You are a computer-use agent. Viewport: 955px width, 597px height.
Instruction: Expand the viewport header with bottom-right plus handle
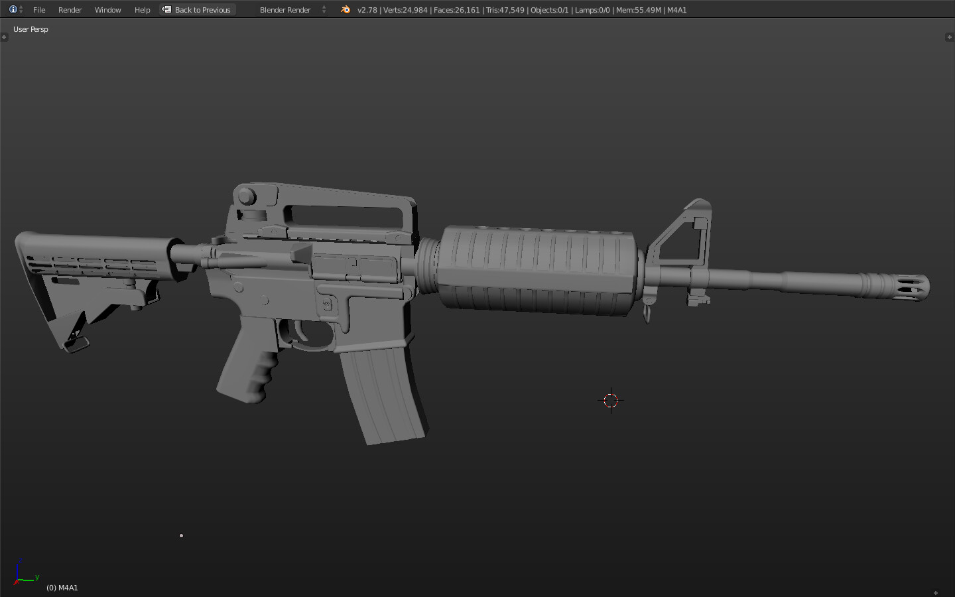[936, 592]
